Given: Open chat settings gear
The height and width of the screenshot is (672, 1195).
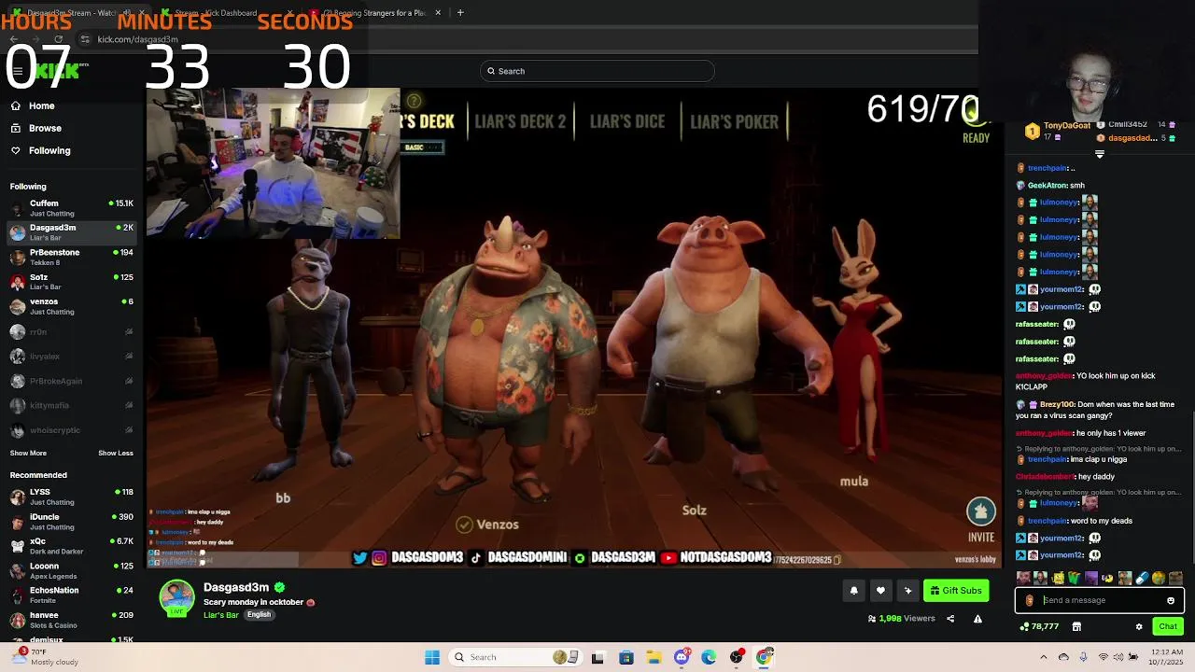Looking at the screenshot, I should [1139, 626].
